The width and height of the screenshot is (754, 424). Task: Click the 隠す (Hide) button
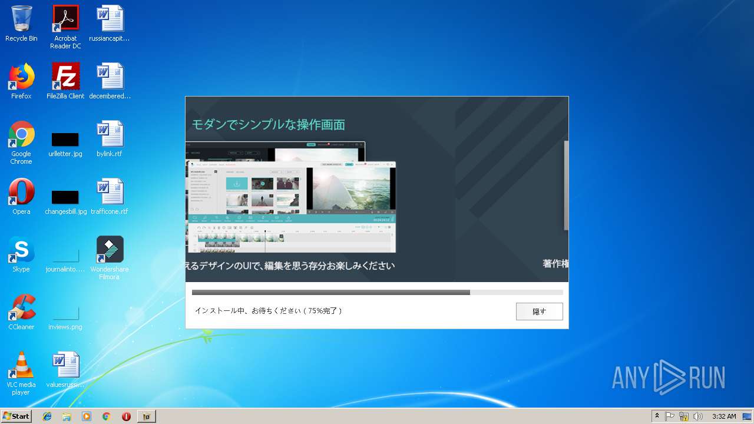[539, 312]
